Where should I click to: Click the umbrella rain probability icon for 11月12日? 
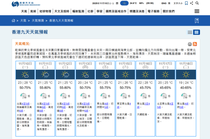64,96
